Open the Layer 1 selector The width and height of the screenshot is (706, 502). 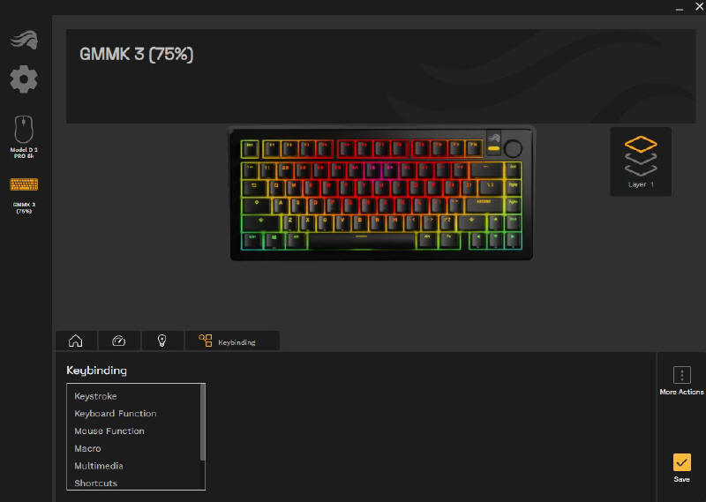point(641,161)
